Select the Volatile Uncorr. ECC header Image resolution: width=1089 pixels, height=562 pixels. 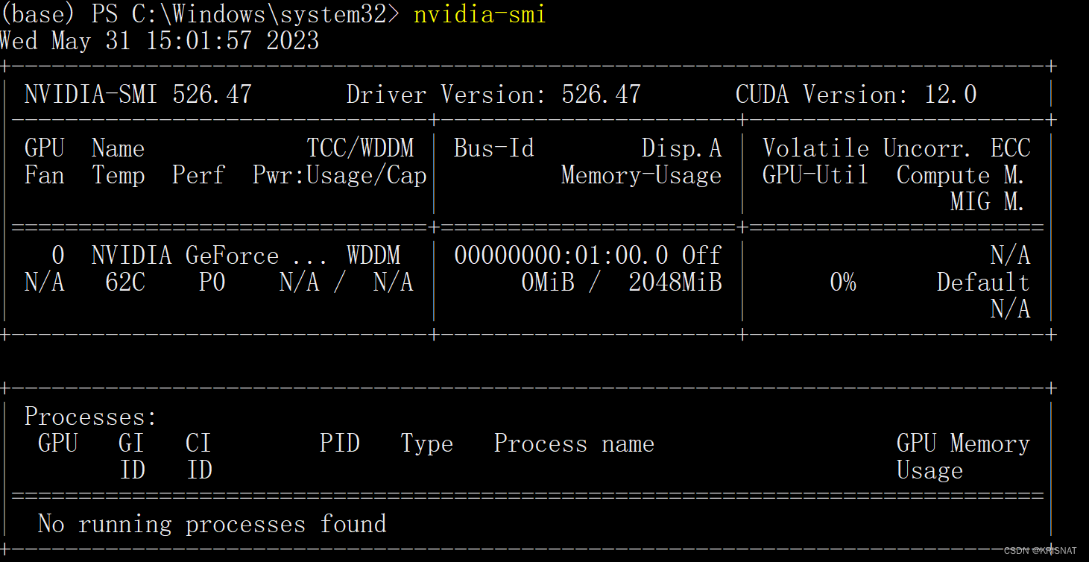[896, 148]
